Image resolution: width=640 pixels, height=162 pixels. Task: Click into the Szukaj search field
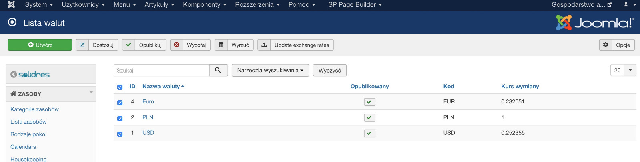tap(161, 70)
